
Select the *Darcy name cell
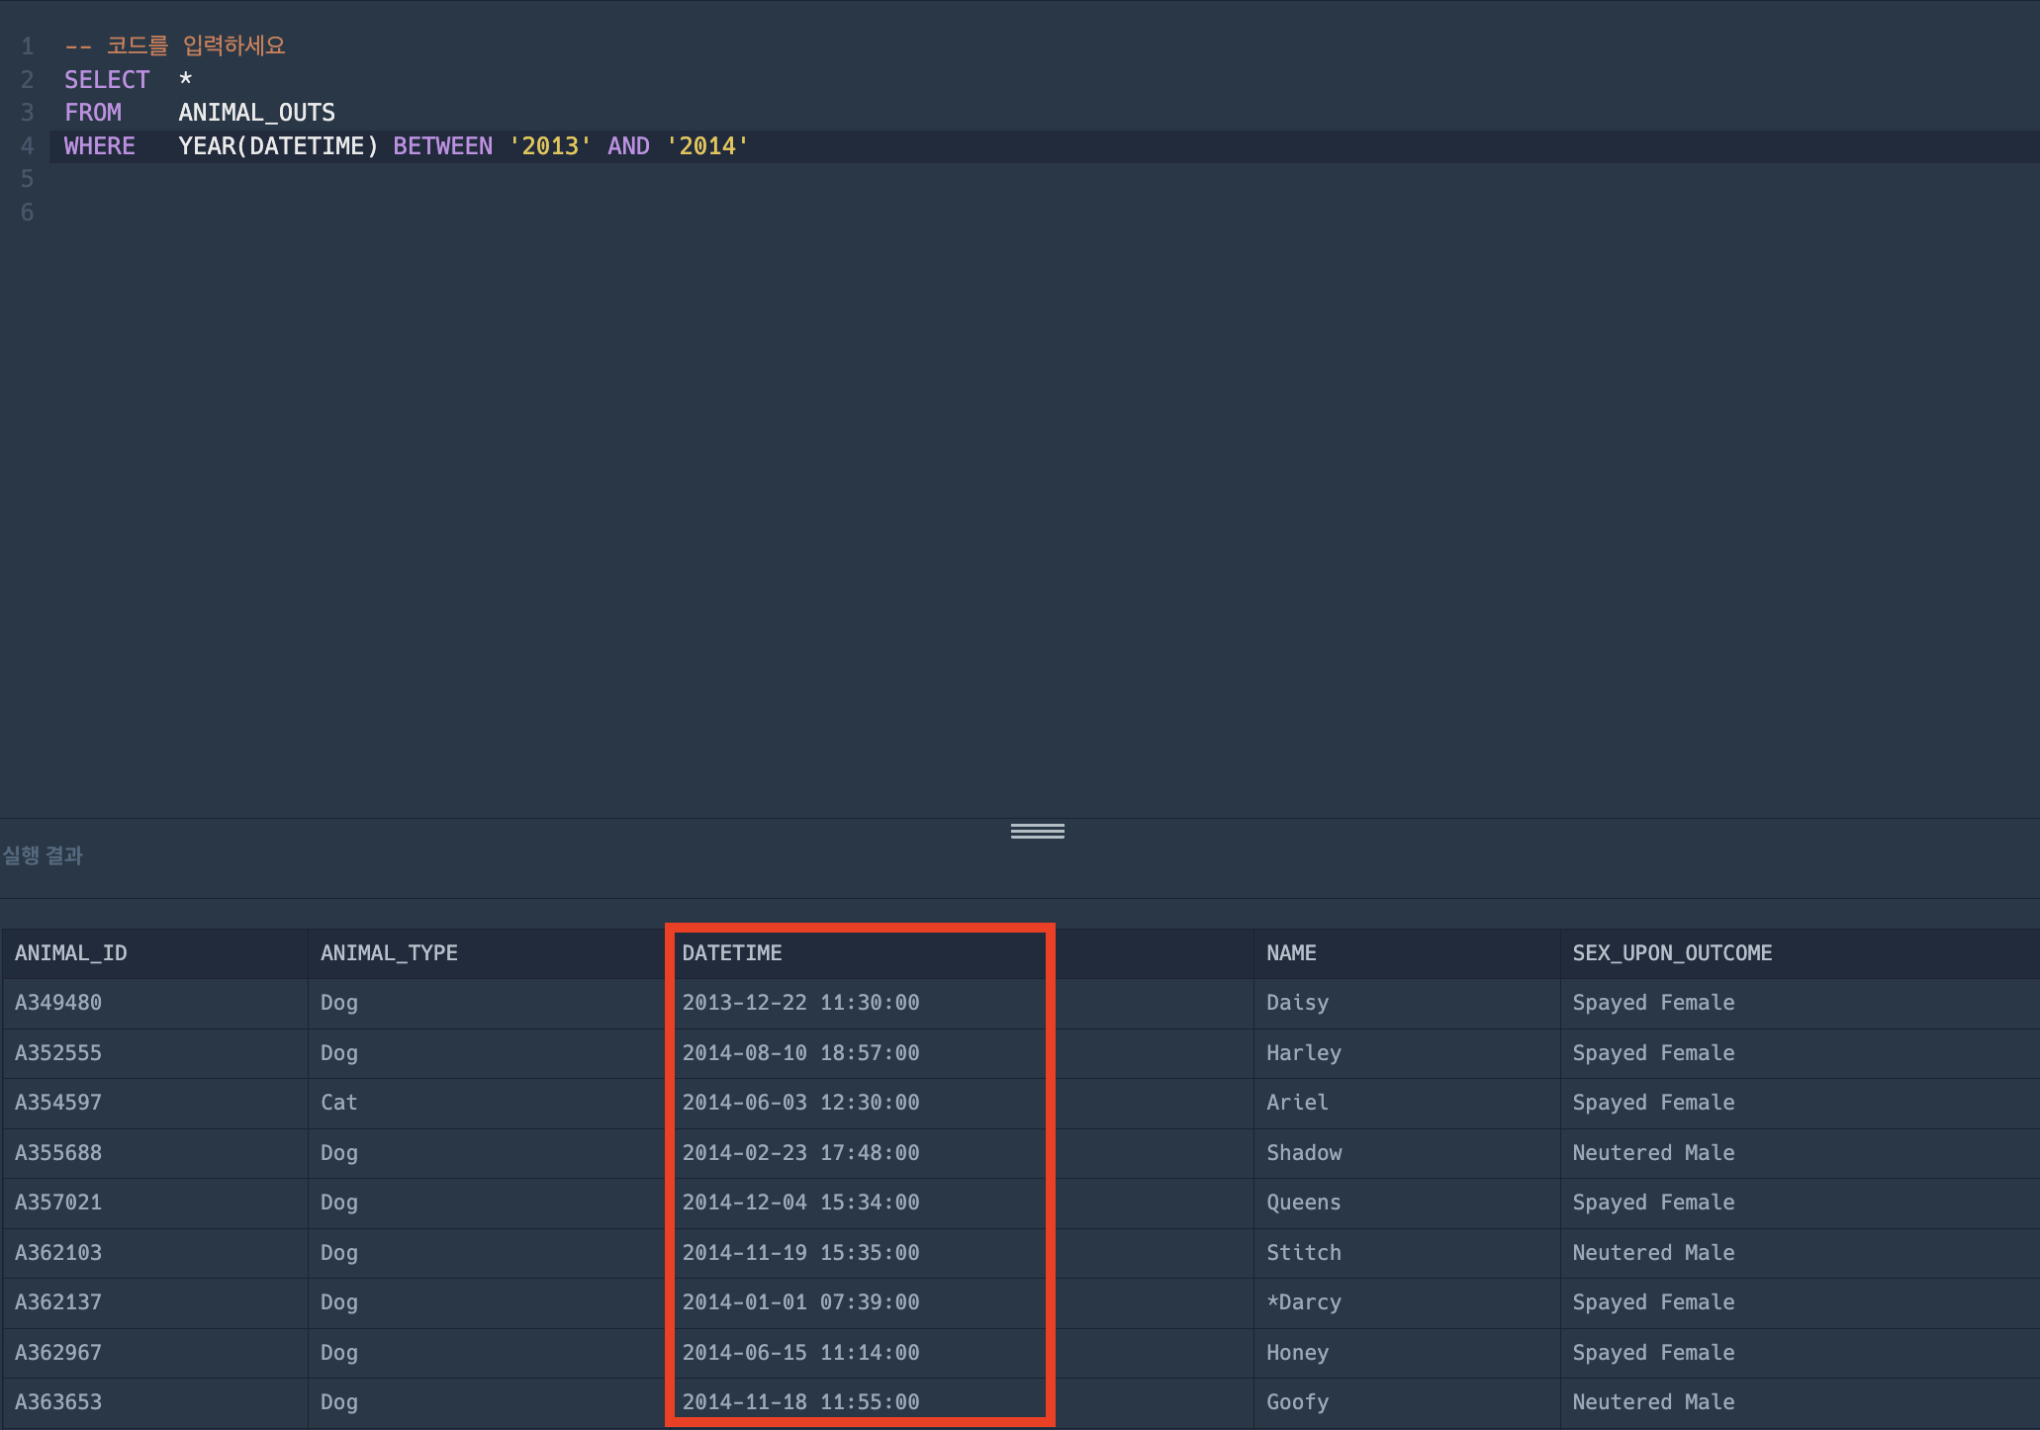(x=1304, y=1302)
